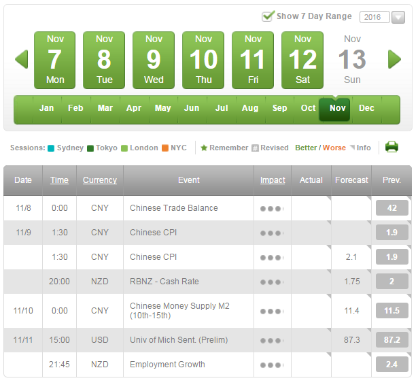Select the Nov 9 Wed day tile
This screenshot has height=387, width=418.
(x=154, y=61)
